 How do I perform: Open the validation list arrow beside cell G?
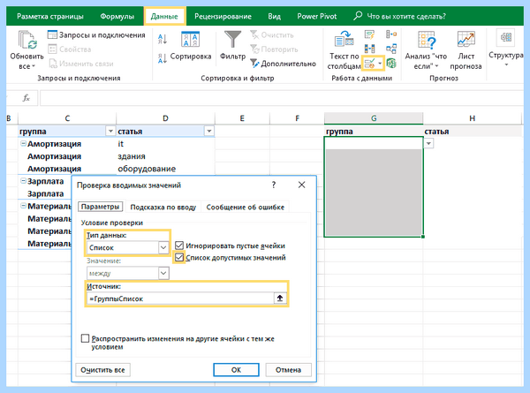pyautogui.click(x=428, y=143)
